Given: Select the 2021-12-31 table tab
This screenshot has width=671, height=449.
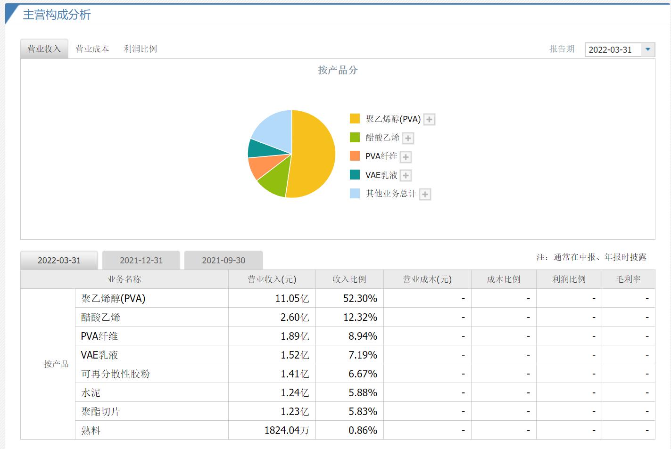Looking at the screenshot, I should [141, 260].
